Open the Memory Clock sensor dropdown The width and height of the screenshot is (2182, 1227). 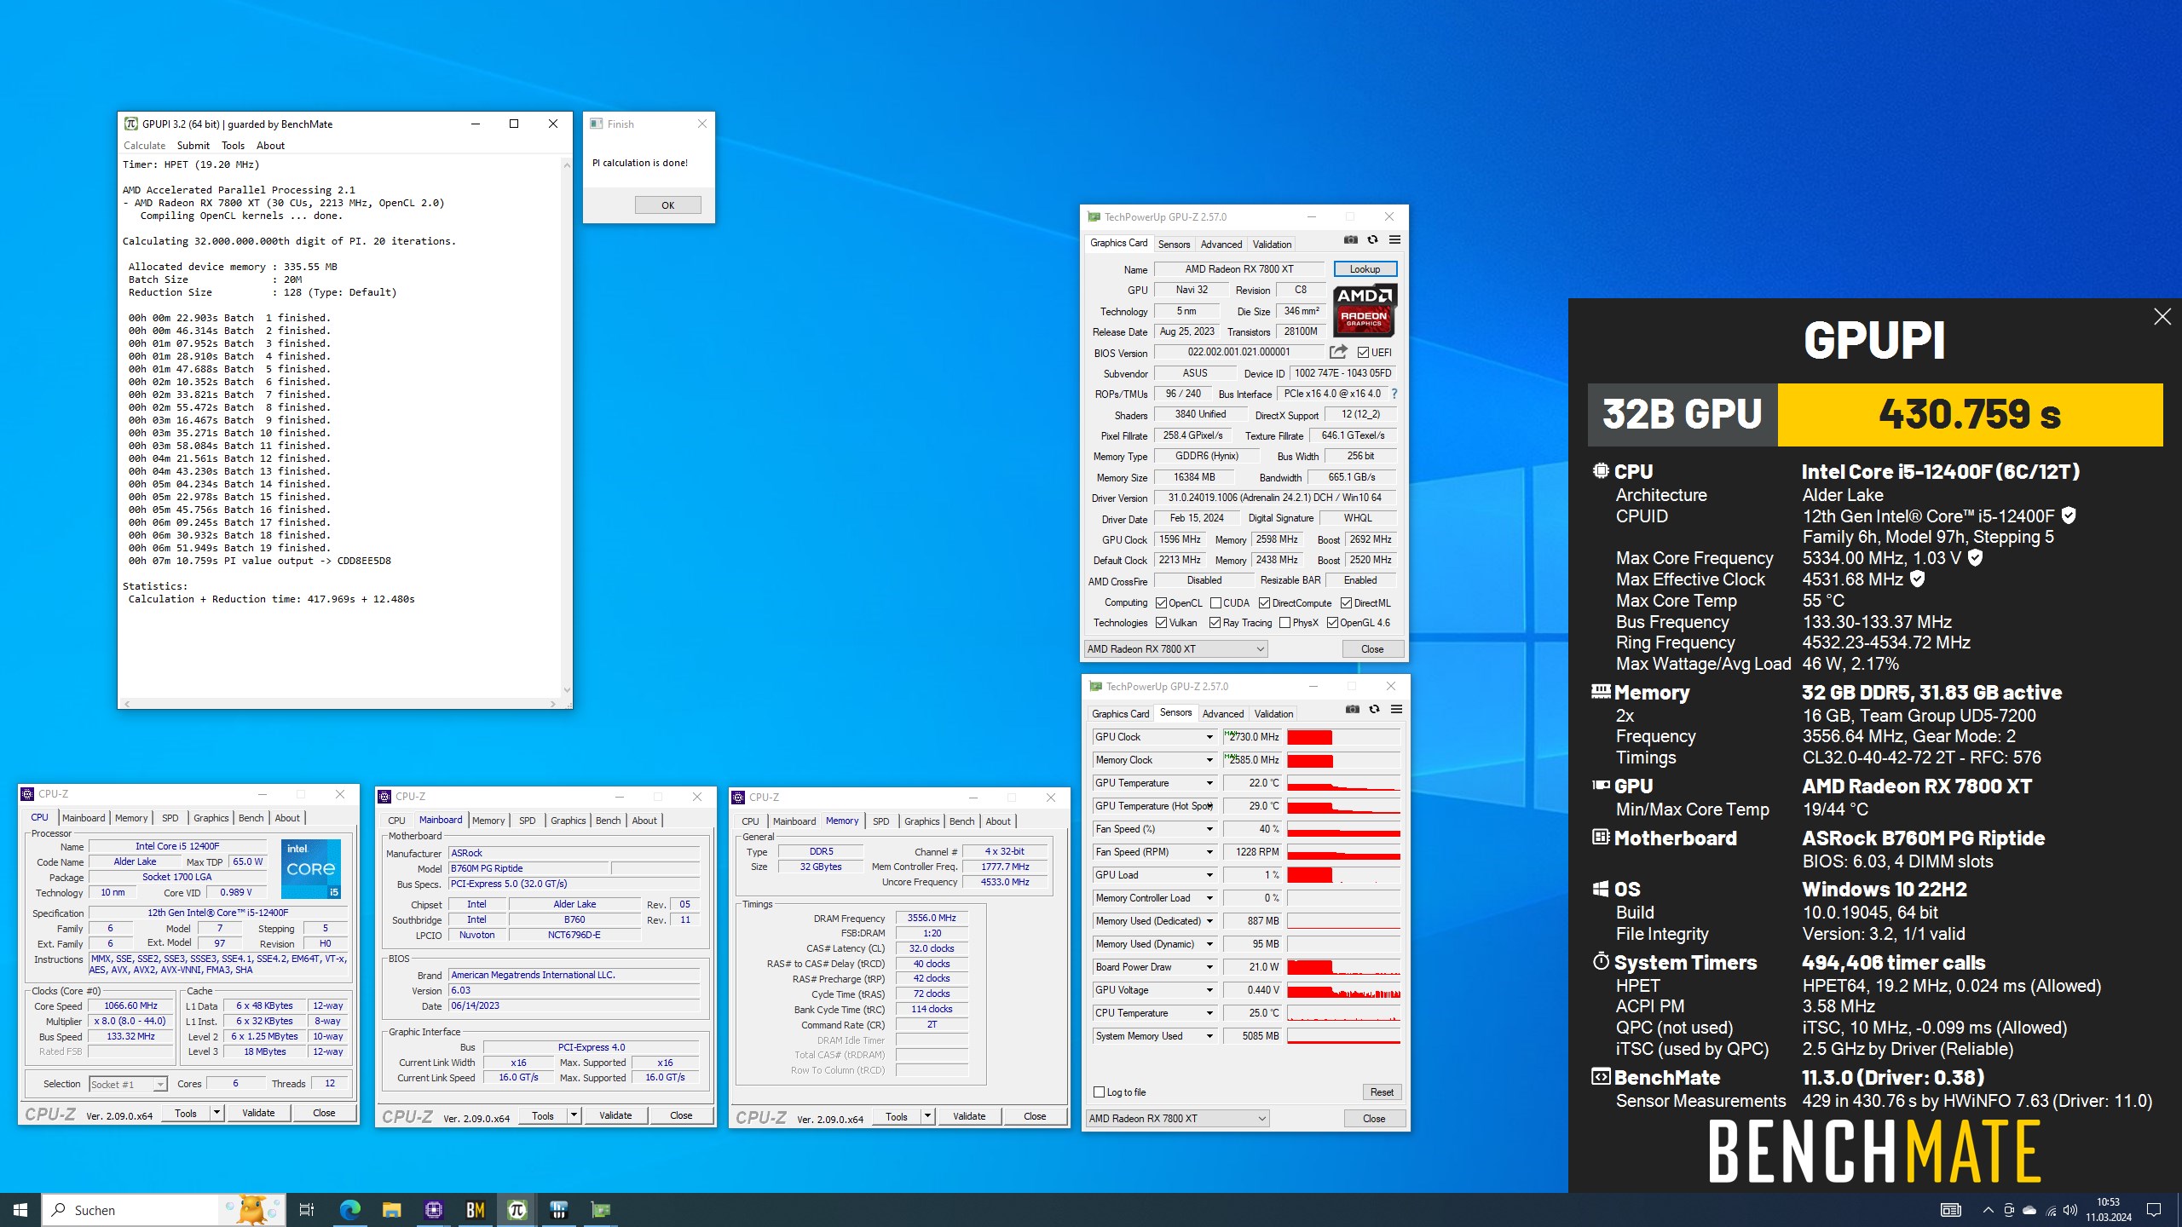1209,760
